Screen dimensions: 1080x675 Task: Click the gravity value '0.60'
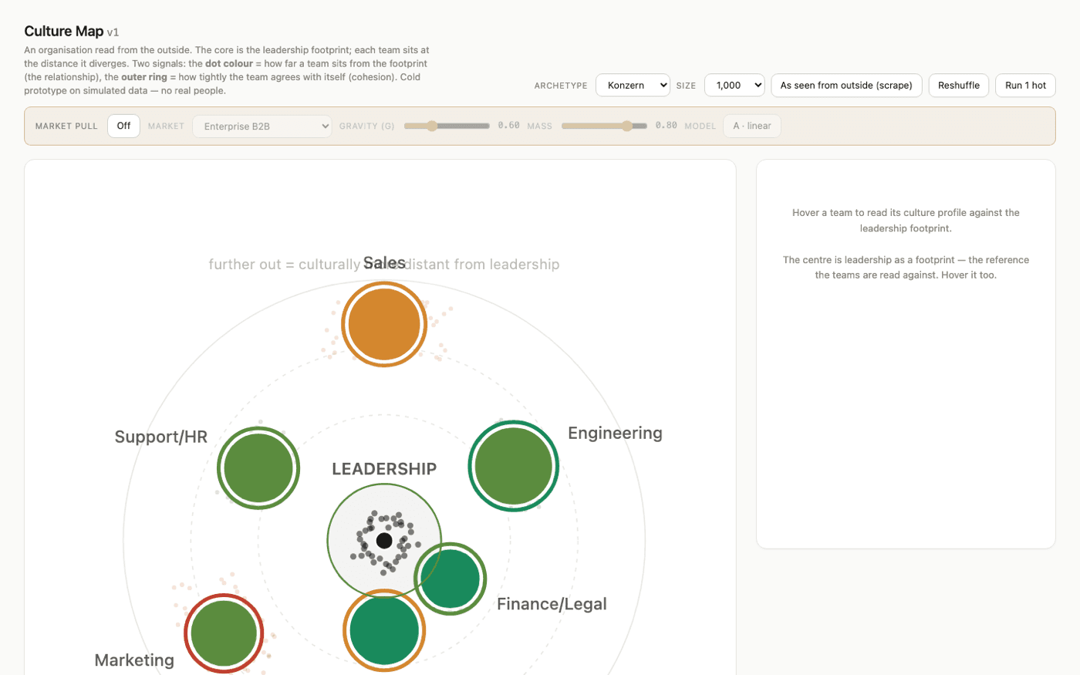coord(508,125)
